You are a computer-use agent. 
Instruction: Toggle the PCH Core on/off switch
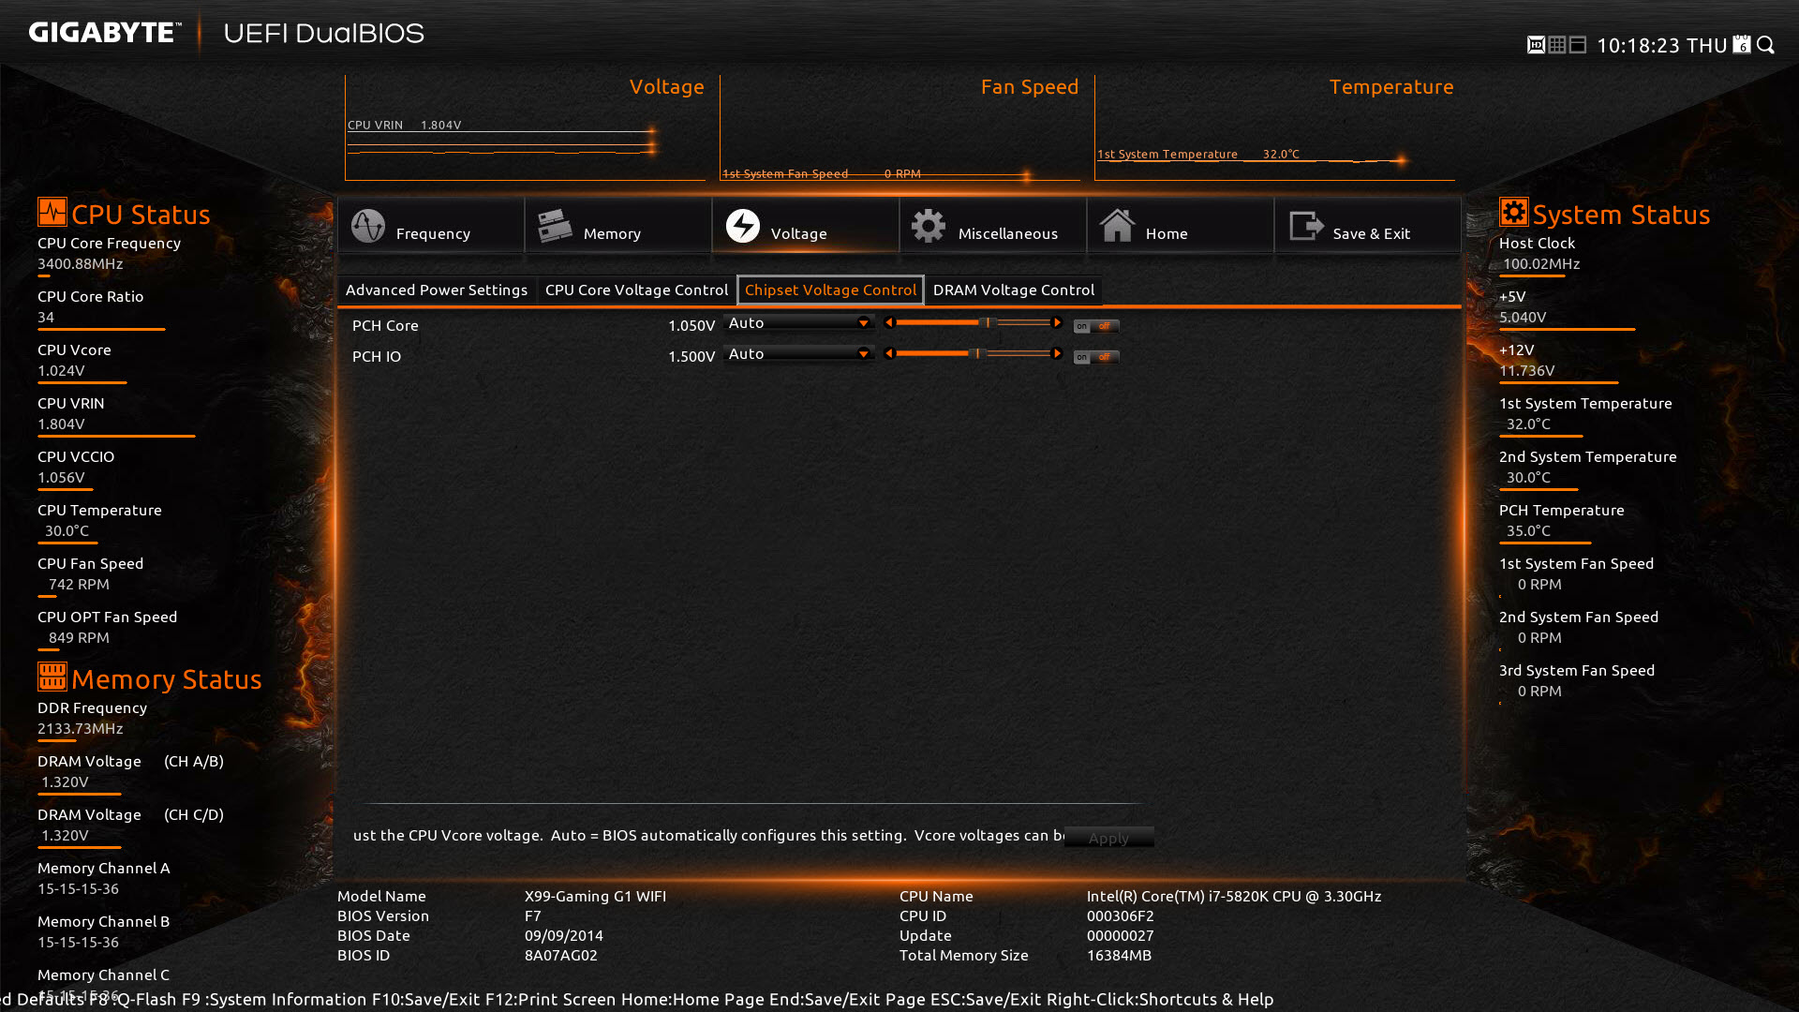[1096, 326]
